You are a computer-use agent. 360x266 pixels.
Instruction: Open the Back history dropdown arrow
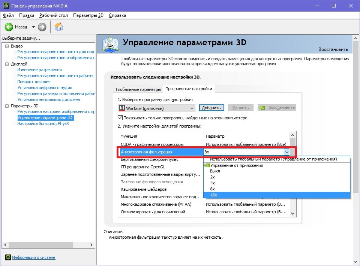point(33,27)
